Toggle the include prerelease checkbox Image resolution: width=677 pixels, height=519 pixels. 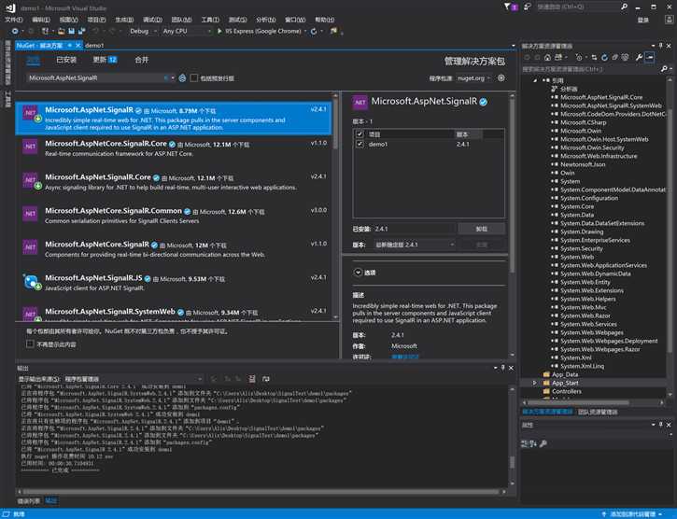pos(194,78)
